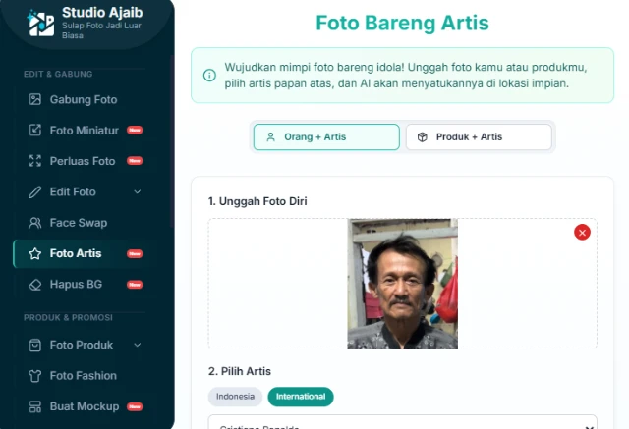Screen dimensions: 629x429
Task: Open Perluas Foto menu item
Action: pos(81,161)
